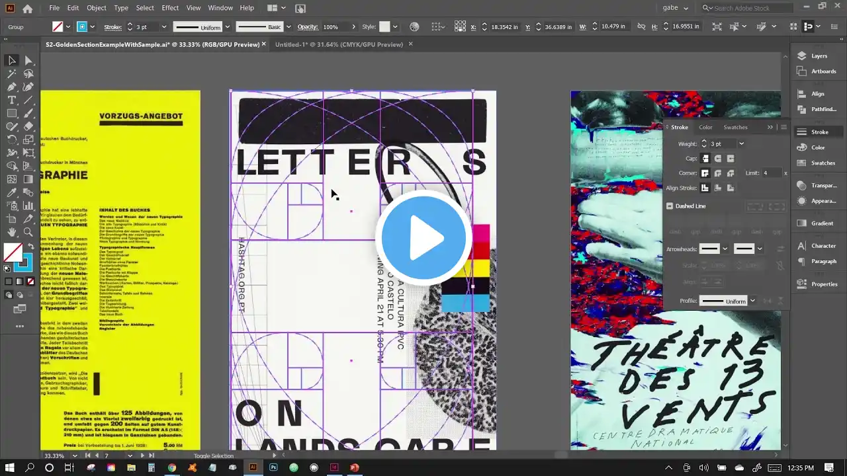Select the Rectangle tool
Viewport: 847px width, 476px height.
pos(12,113)
